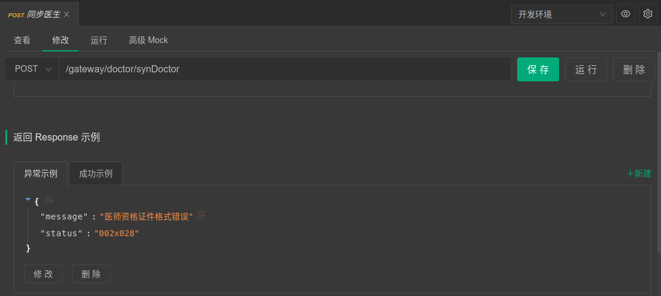The width and height of the screenshot is (661, 296).
Task: Click the /gateway/doctor/synDoctor URL field
Action: pos(285,69)
